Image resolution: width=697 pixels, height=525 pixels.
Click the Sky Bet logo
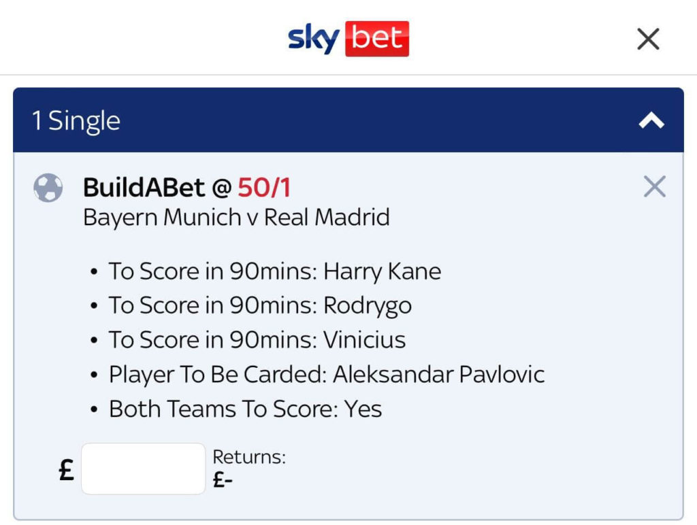pos(348,39)
